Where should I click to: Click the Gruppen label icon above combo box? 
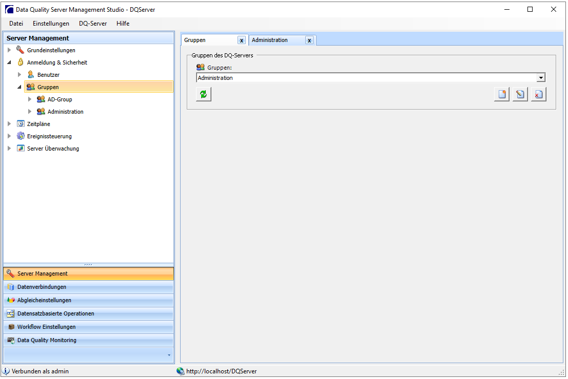pyautogui.click(x=200, y=67)
